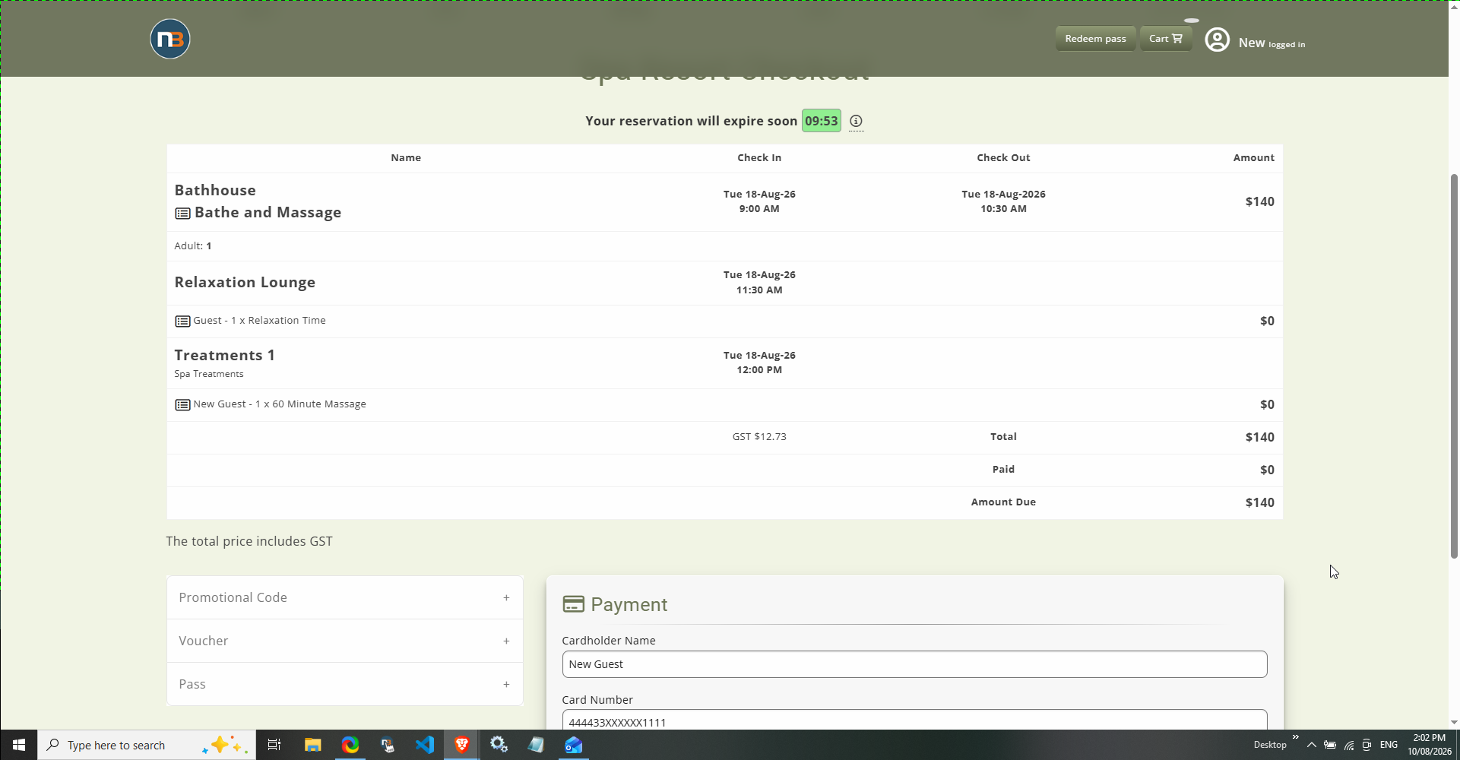The height and width of the screenshot is (760, 1460).
Task: Open the Windows Start menu
Action: pyautogui.click(x=18, y=745)
